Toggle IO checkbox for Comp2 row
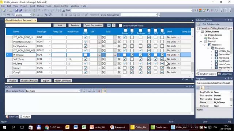Screen dimensions: 234x131 pyautogui.click(x=132, y=72)
